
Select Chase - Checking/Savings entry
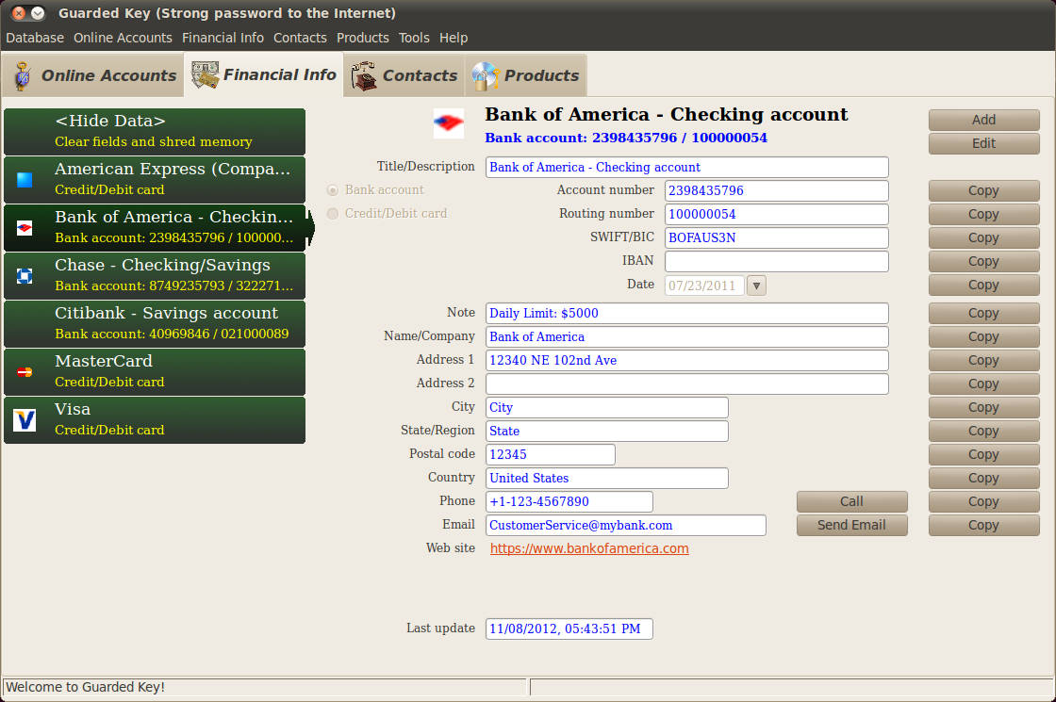(155, 276)
